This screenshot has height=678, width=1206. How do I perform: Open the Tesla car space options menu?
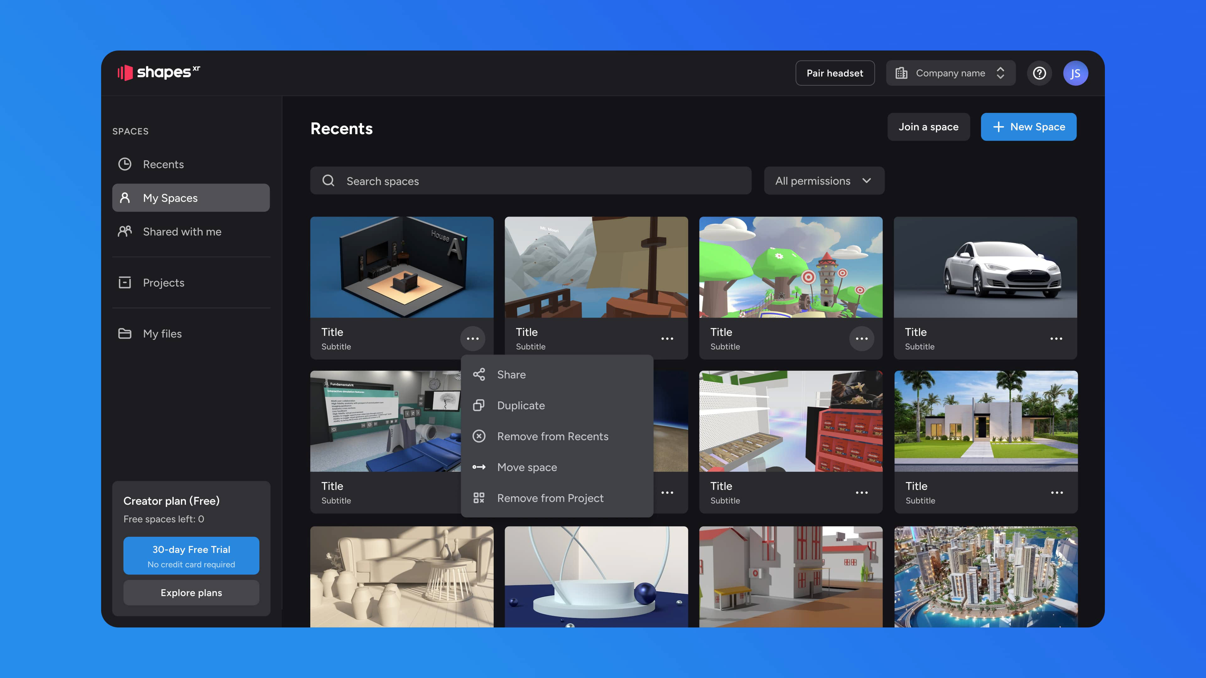(1056, 339)
